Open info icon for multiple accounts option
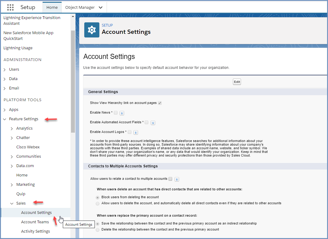Image resolution: width=328 pixels, height=239 pixels. point(177,179)
